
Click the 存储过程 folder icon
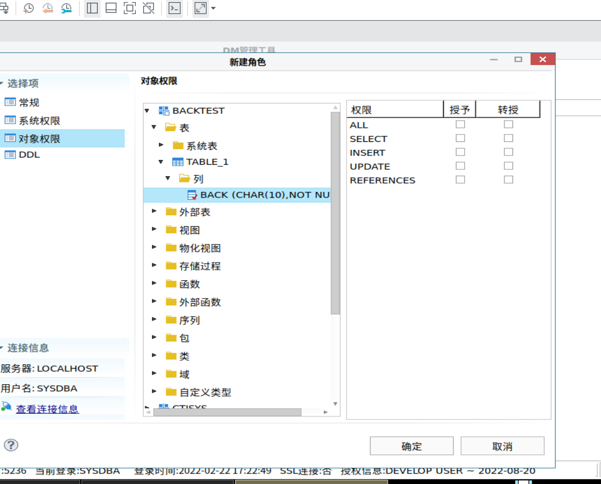pyautogui.click(x=171, y=266)
